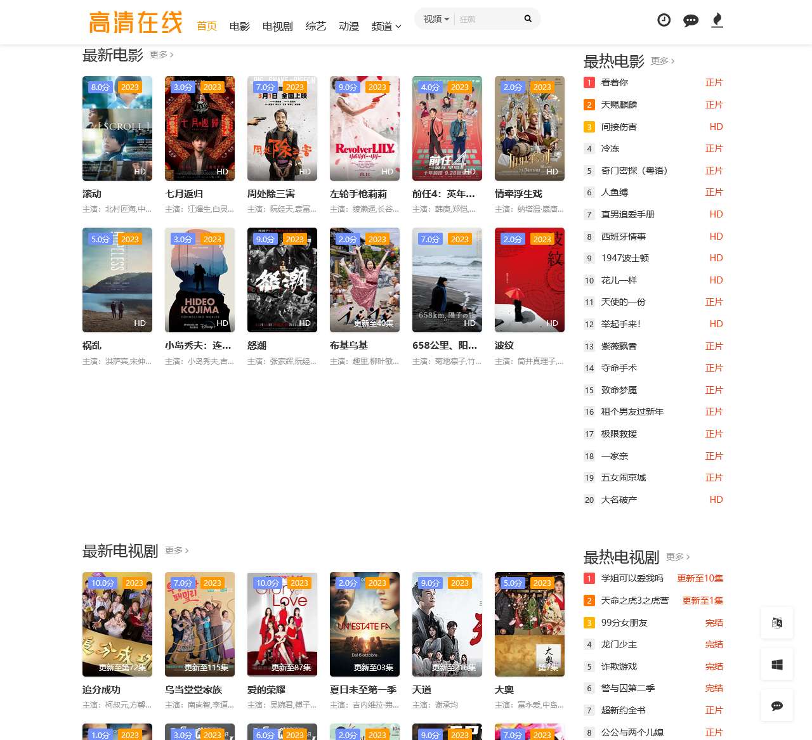812x740 pixels.
Task: Click the flame trending icon in the header
Action: tap(717, 20)
